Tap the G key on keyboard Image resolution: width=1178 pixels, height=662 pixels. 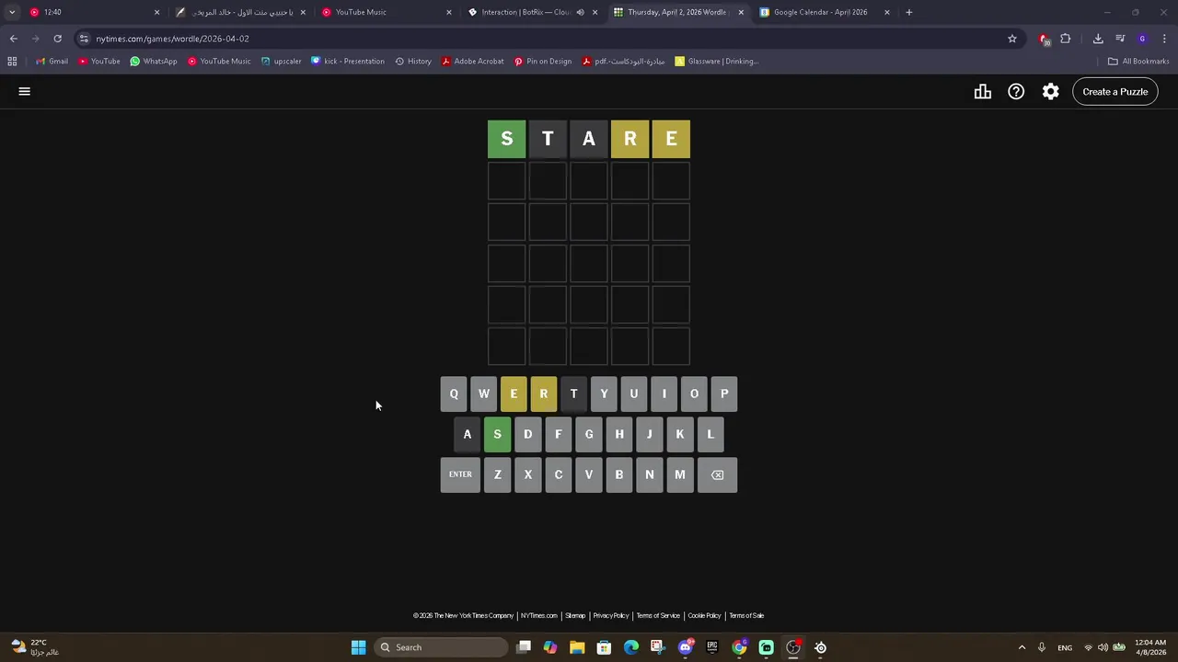(589, 434)
